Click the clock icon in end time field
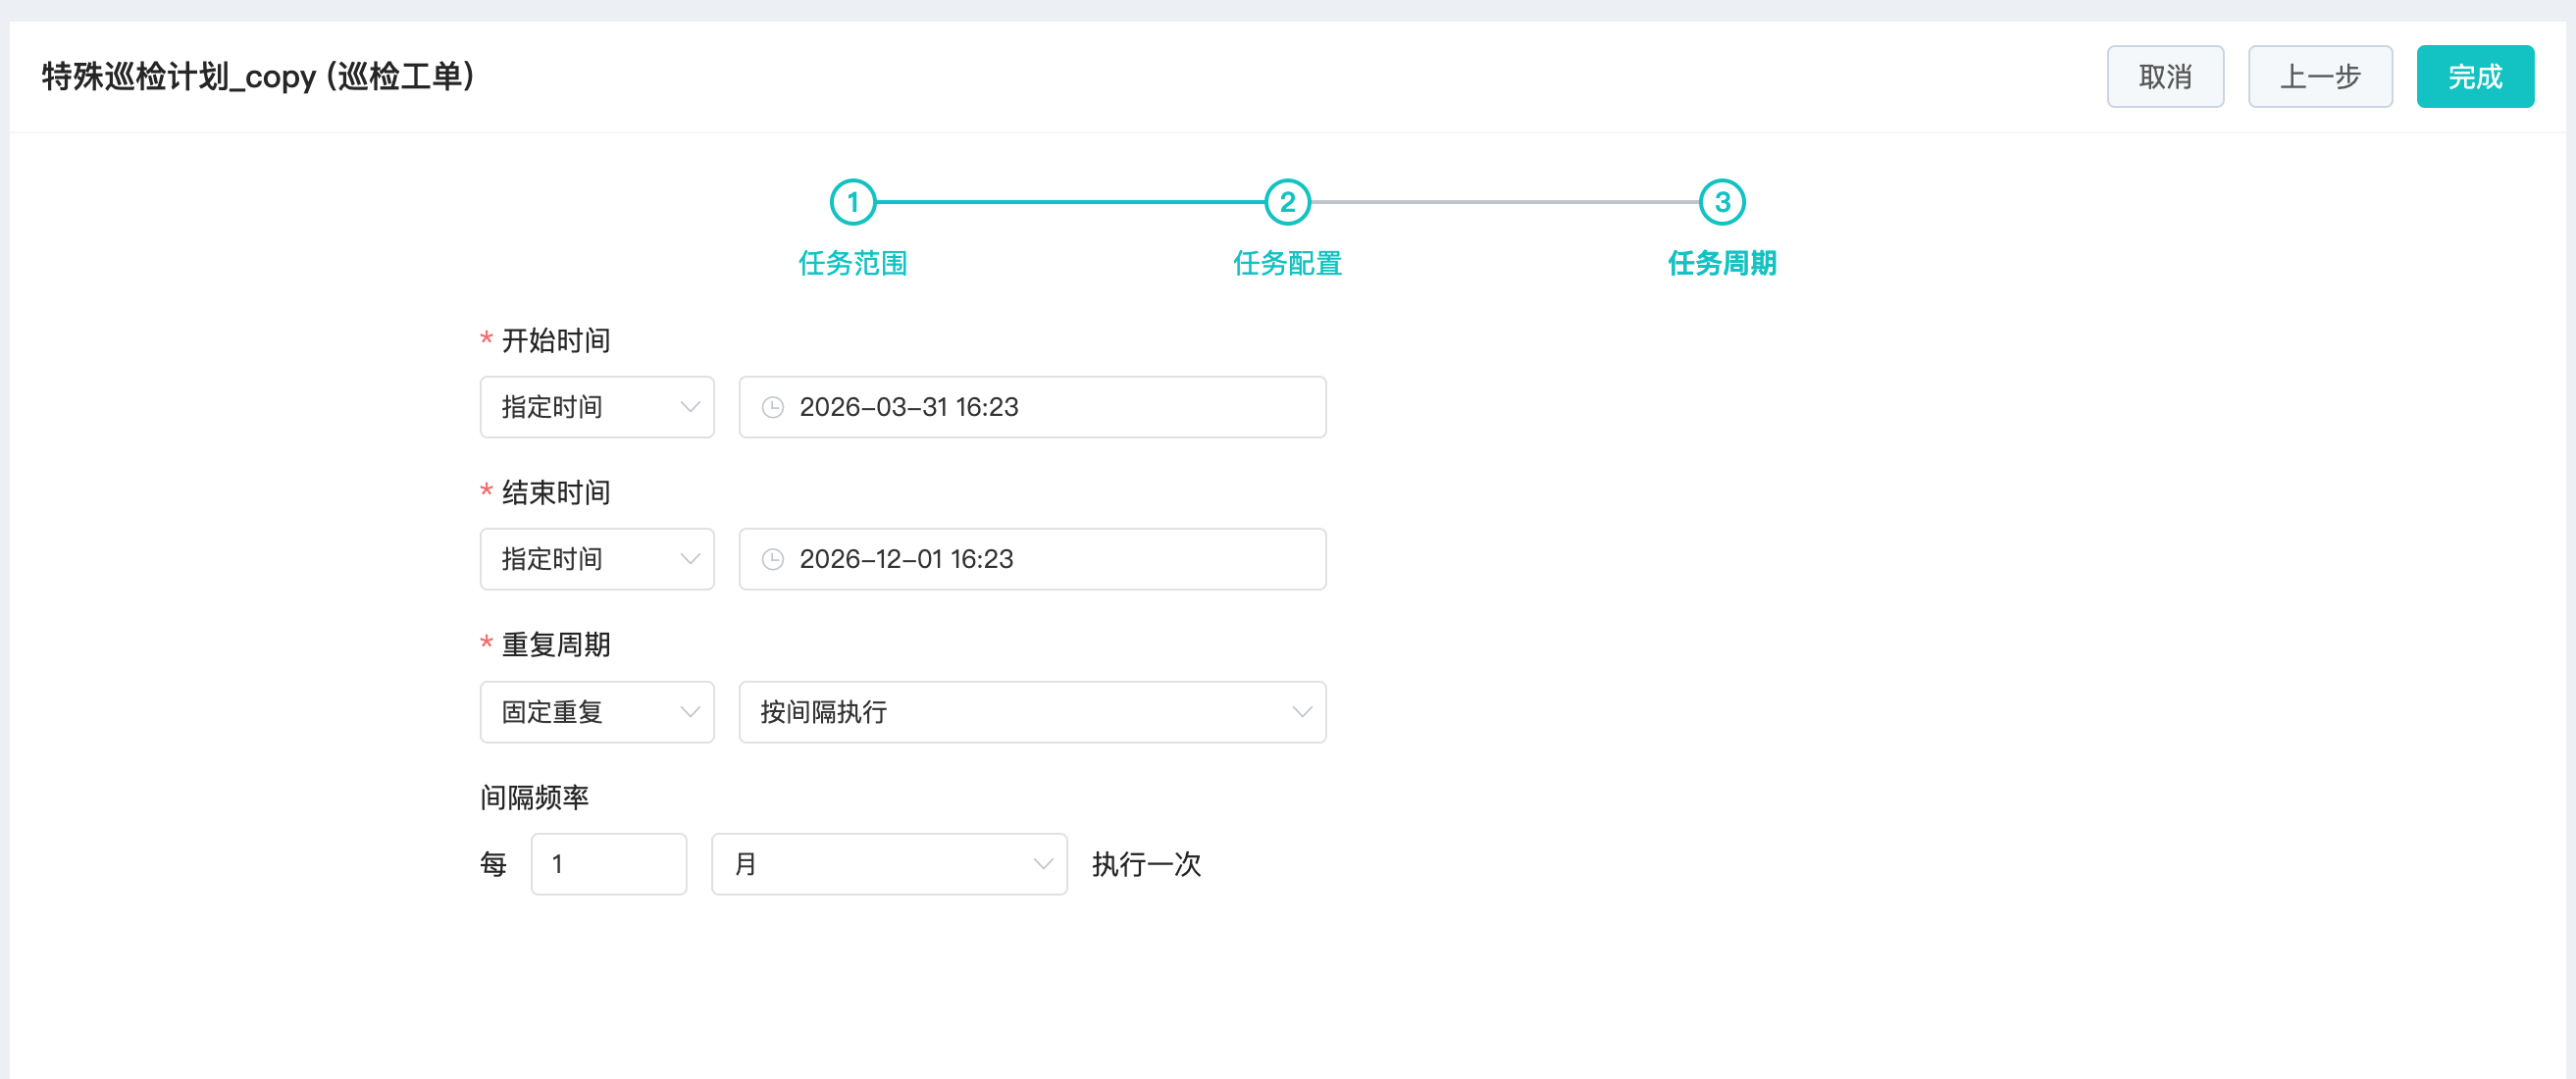The width and height of the screenshot is (2576, 1079). click(x=772, y=559)
